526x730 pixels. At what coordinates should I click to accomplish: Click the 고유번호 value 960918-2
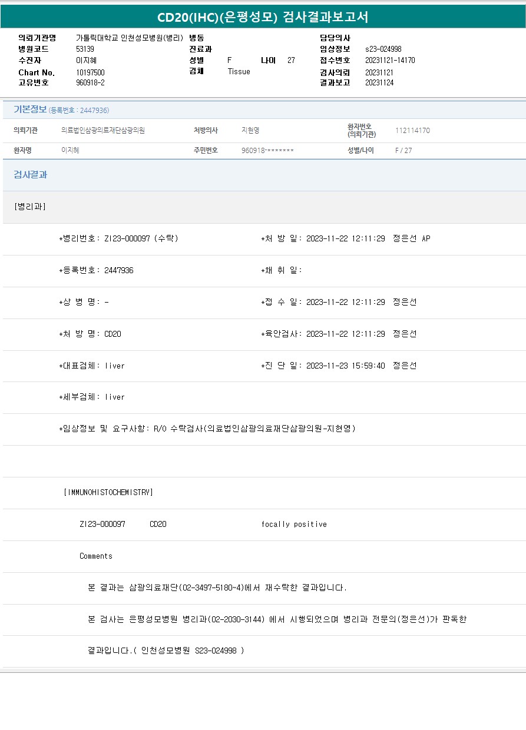point(90,82)
